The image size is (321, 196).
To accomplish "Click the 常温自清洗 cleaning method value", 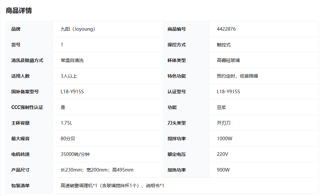I will coord(72,60).
